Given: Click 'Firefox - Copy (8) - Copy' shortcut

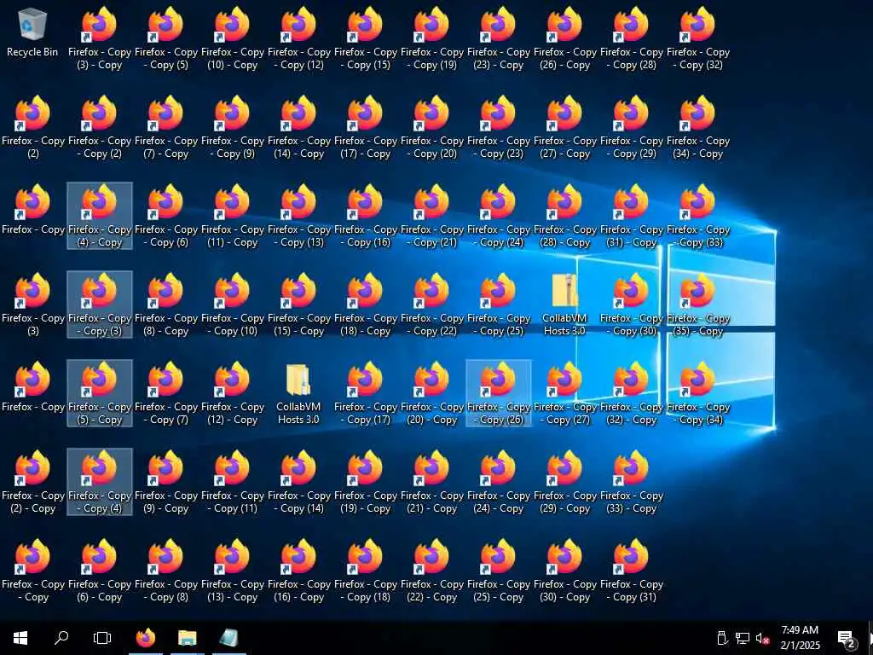Looking at the screenshot, I should pos(166,304).
